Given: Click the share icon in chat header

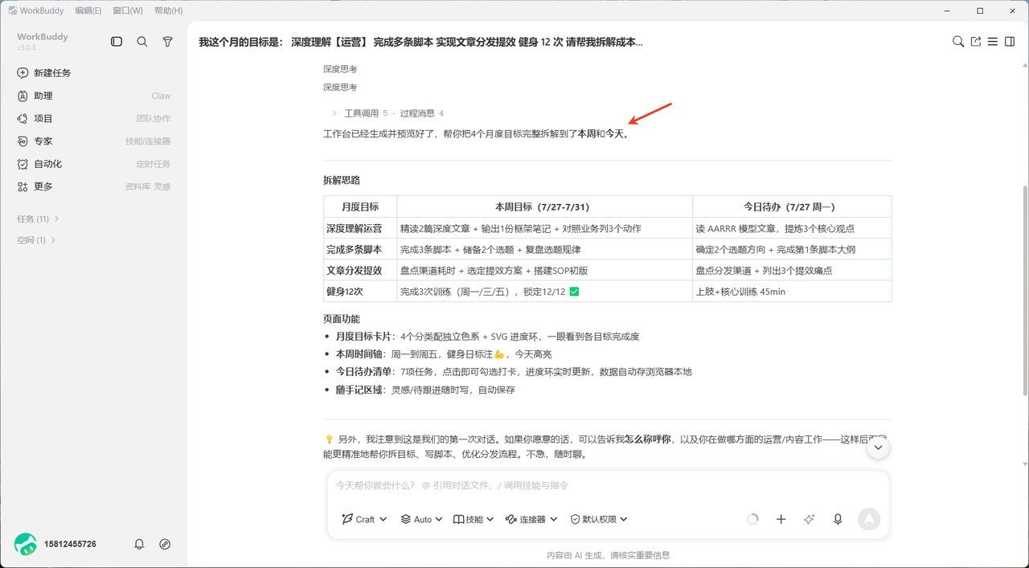Looking at the screenshot, I should point(976,42).
